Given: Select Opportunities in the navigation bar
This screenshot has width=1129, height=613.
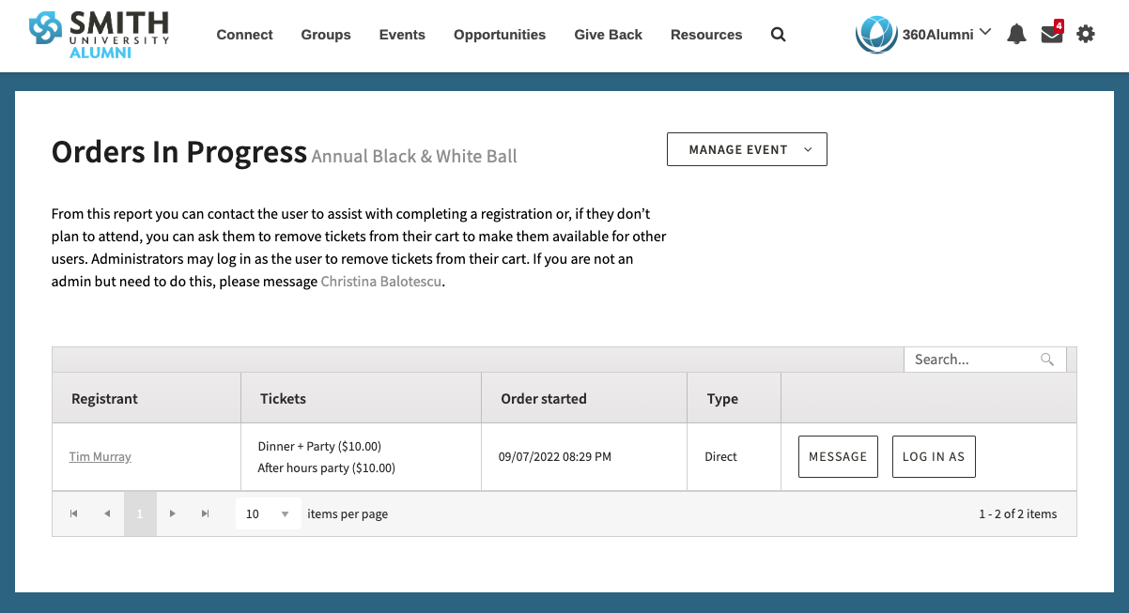Looking at the screenshot, I should (499, 35).
